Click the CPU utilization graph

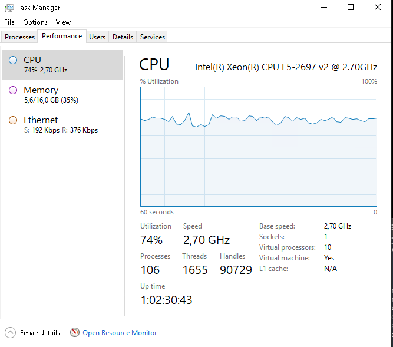pyautogui.click(x=259, y=147)
